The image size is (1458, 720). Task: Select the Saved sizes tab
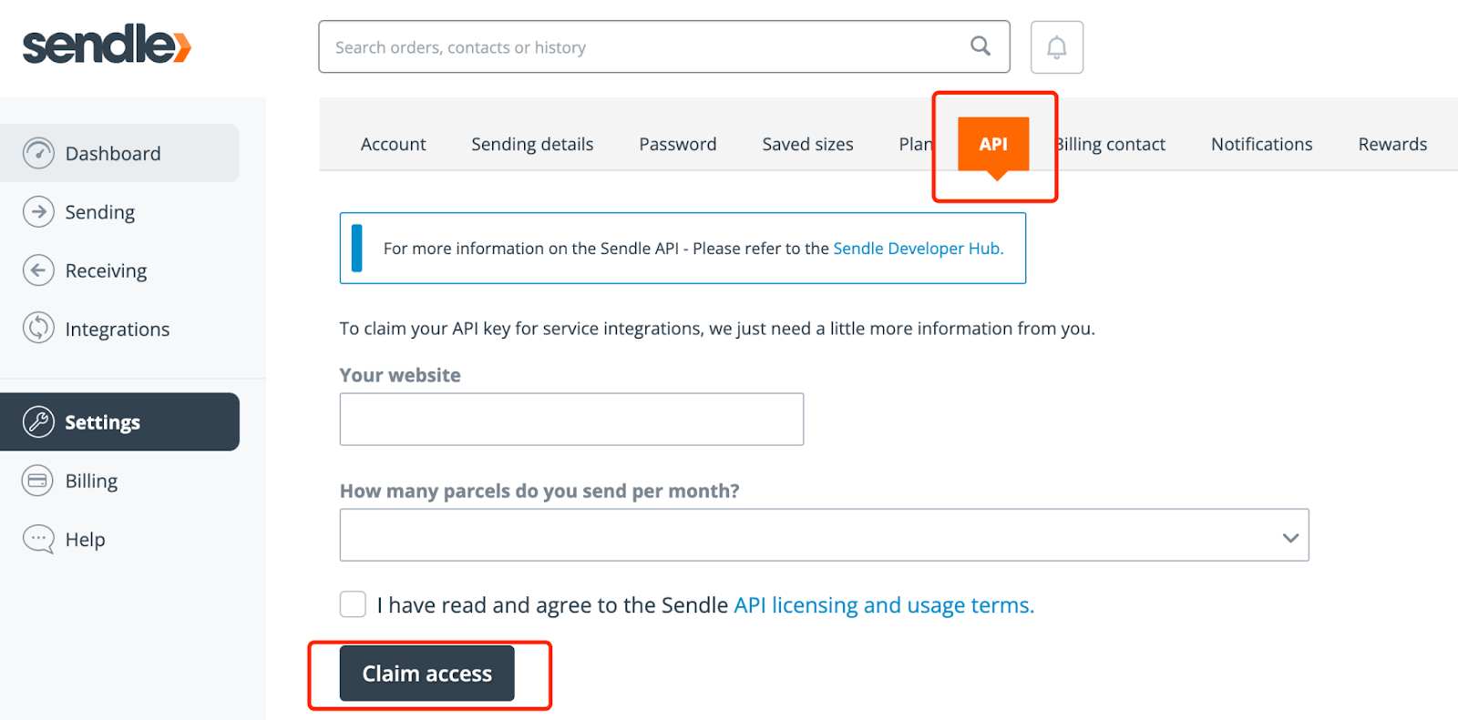tap(808, 144)
